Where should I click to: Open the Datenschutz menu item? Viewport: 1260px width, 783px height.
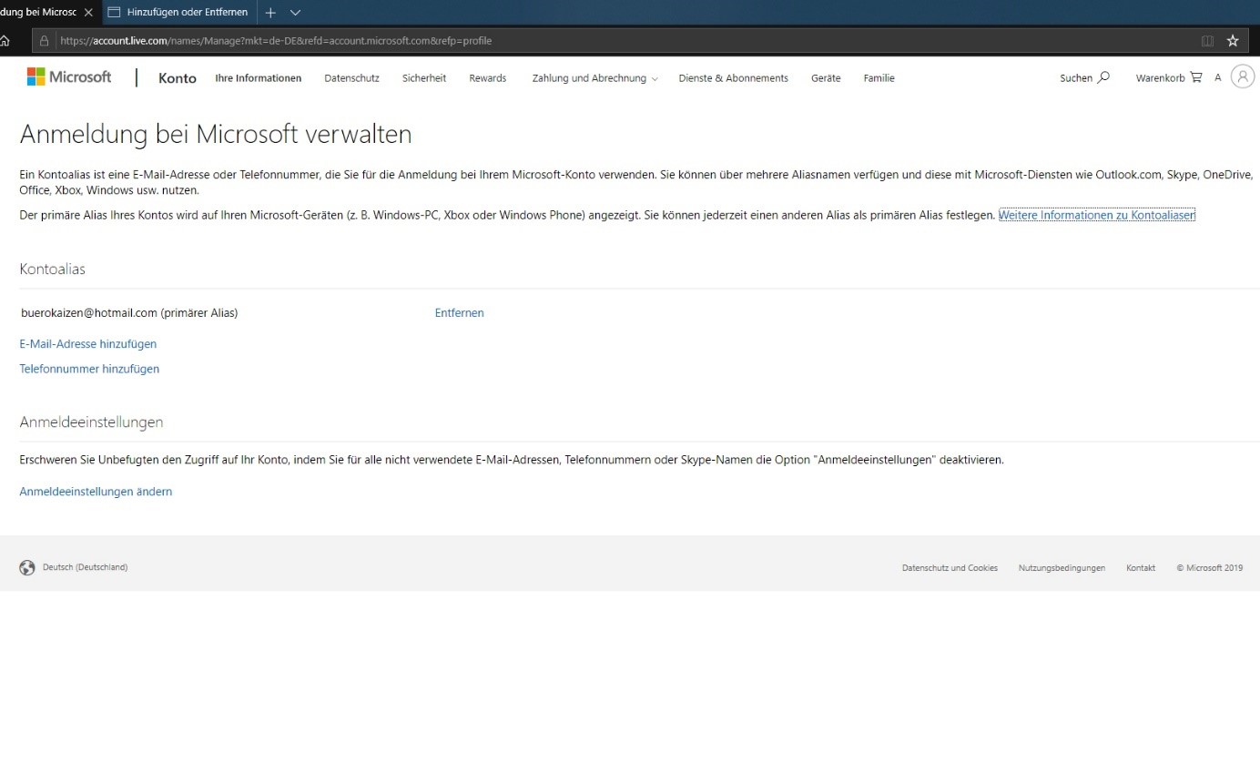(351, 78)
